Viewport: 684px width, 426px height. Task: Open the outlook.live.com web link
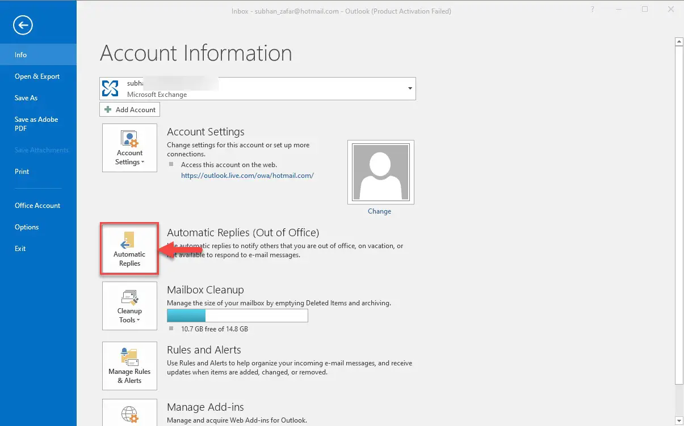click(247, 176)
